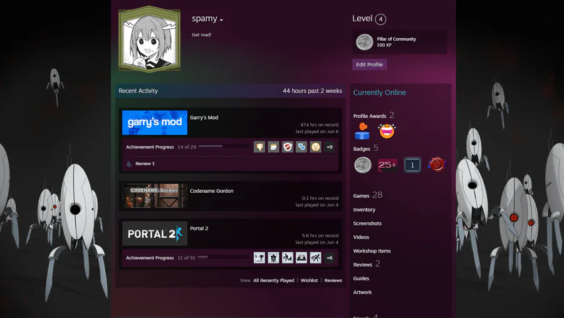Expand the dropdown arrow next to spamy
Image resolution: width=564 pixels, height=318 pixels.
[x=221, y=20]
